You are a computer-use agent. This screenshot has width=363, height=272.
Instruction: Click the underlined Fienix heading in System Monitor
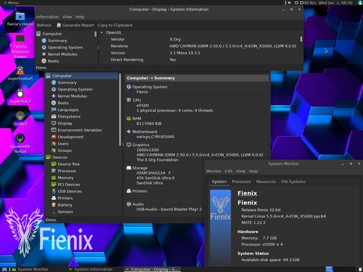click(x=247, y=193)
